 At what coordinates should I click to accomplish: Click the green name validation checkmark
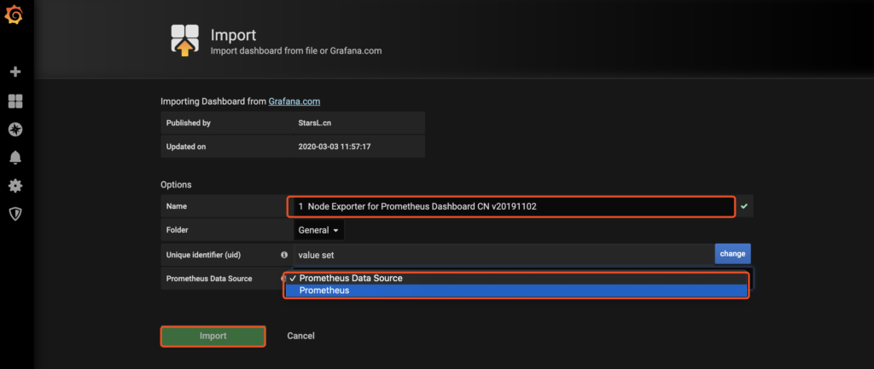click(743, 206)
